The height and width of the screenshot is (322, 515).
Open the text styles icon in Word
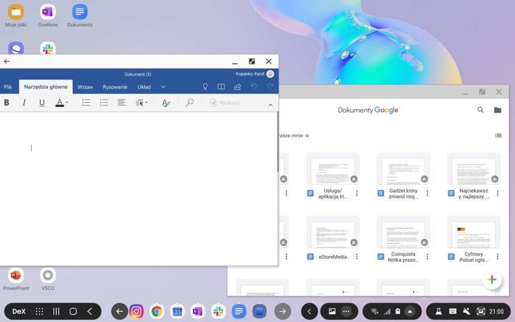(166, 103)
